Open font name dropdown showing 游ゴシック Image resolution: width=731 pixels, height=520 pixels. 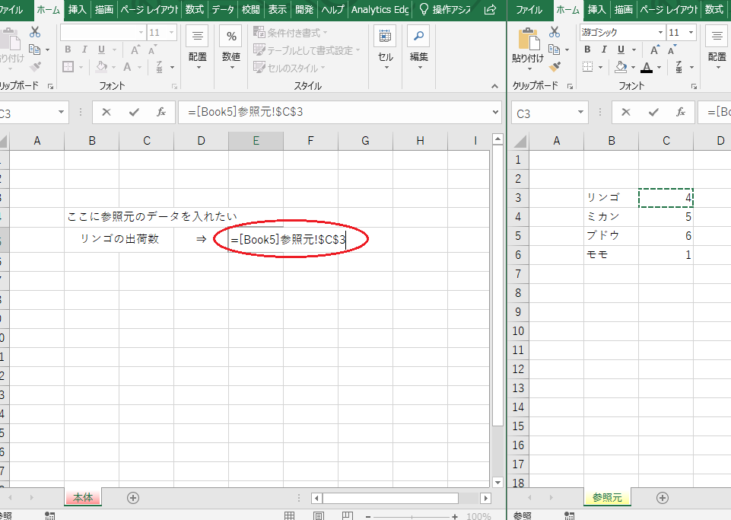pyautogui.click(x=660, y=32)
